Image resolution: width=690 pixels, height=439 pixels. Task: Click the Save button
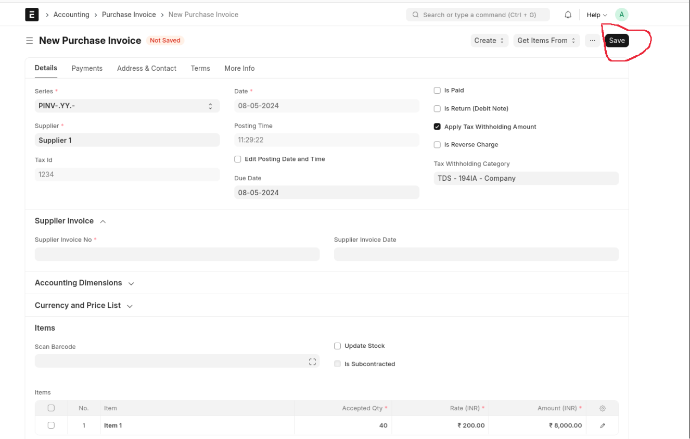click(617, 41)
